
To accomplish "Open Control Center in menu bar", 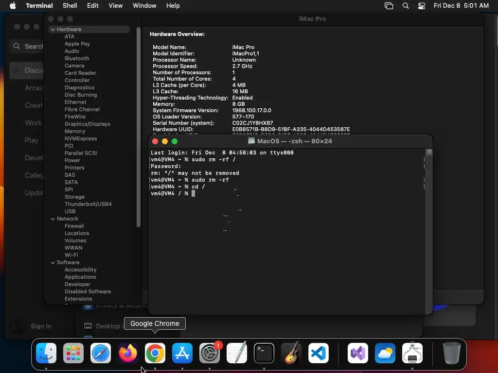I will [x=422, y=6].
